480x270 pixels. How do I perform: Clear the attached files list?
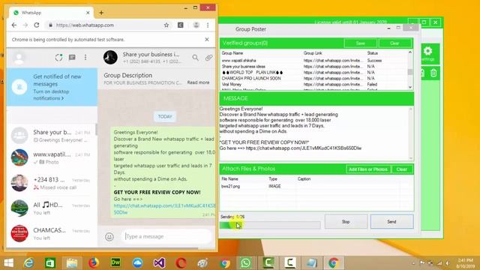[x=402, y=169]
